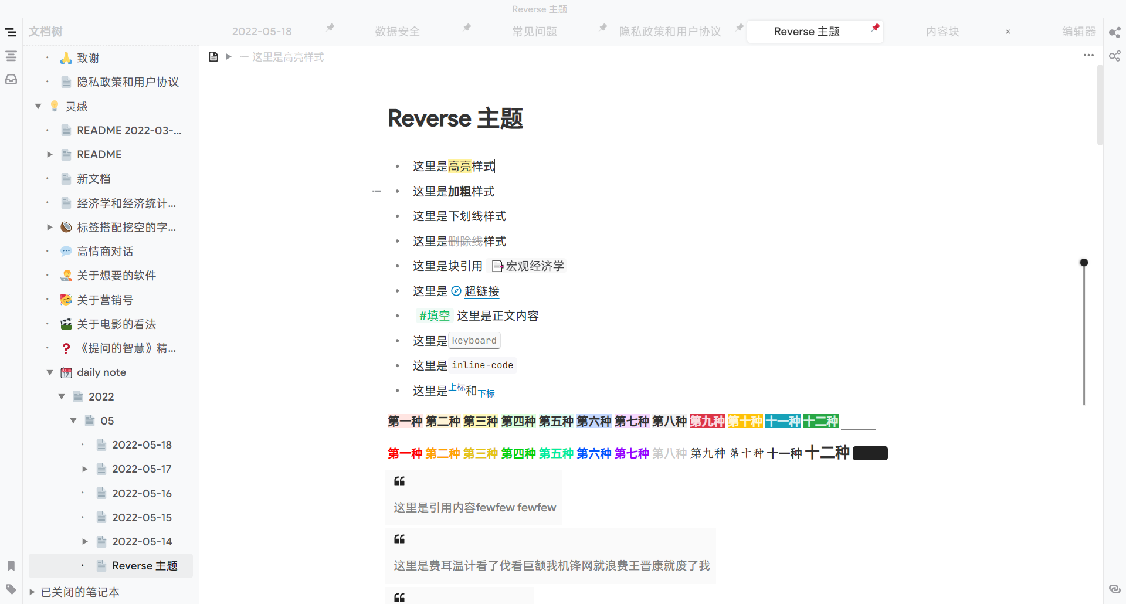Open the Inbox panel icon
The image size is (1126, 604).
coord(11,79)
